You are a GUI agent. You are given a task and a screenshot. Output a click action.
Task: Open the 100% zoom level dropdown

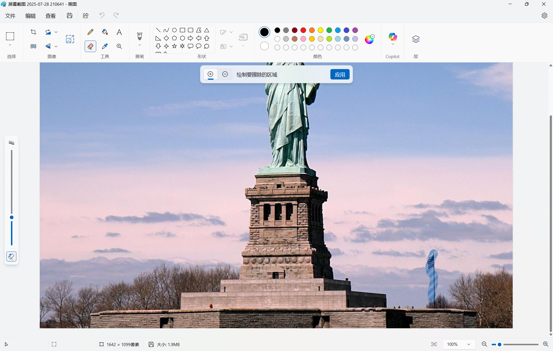coord(459,344)
